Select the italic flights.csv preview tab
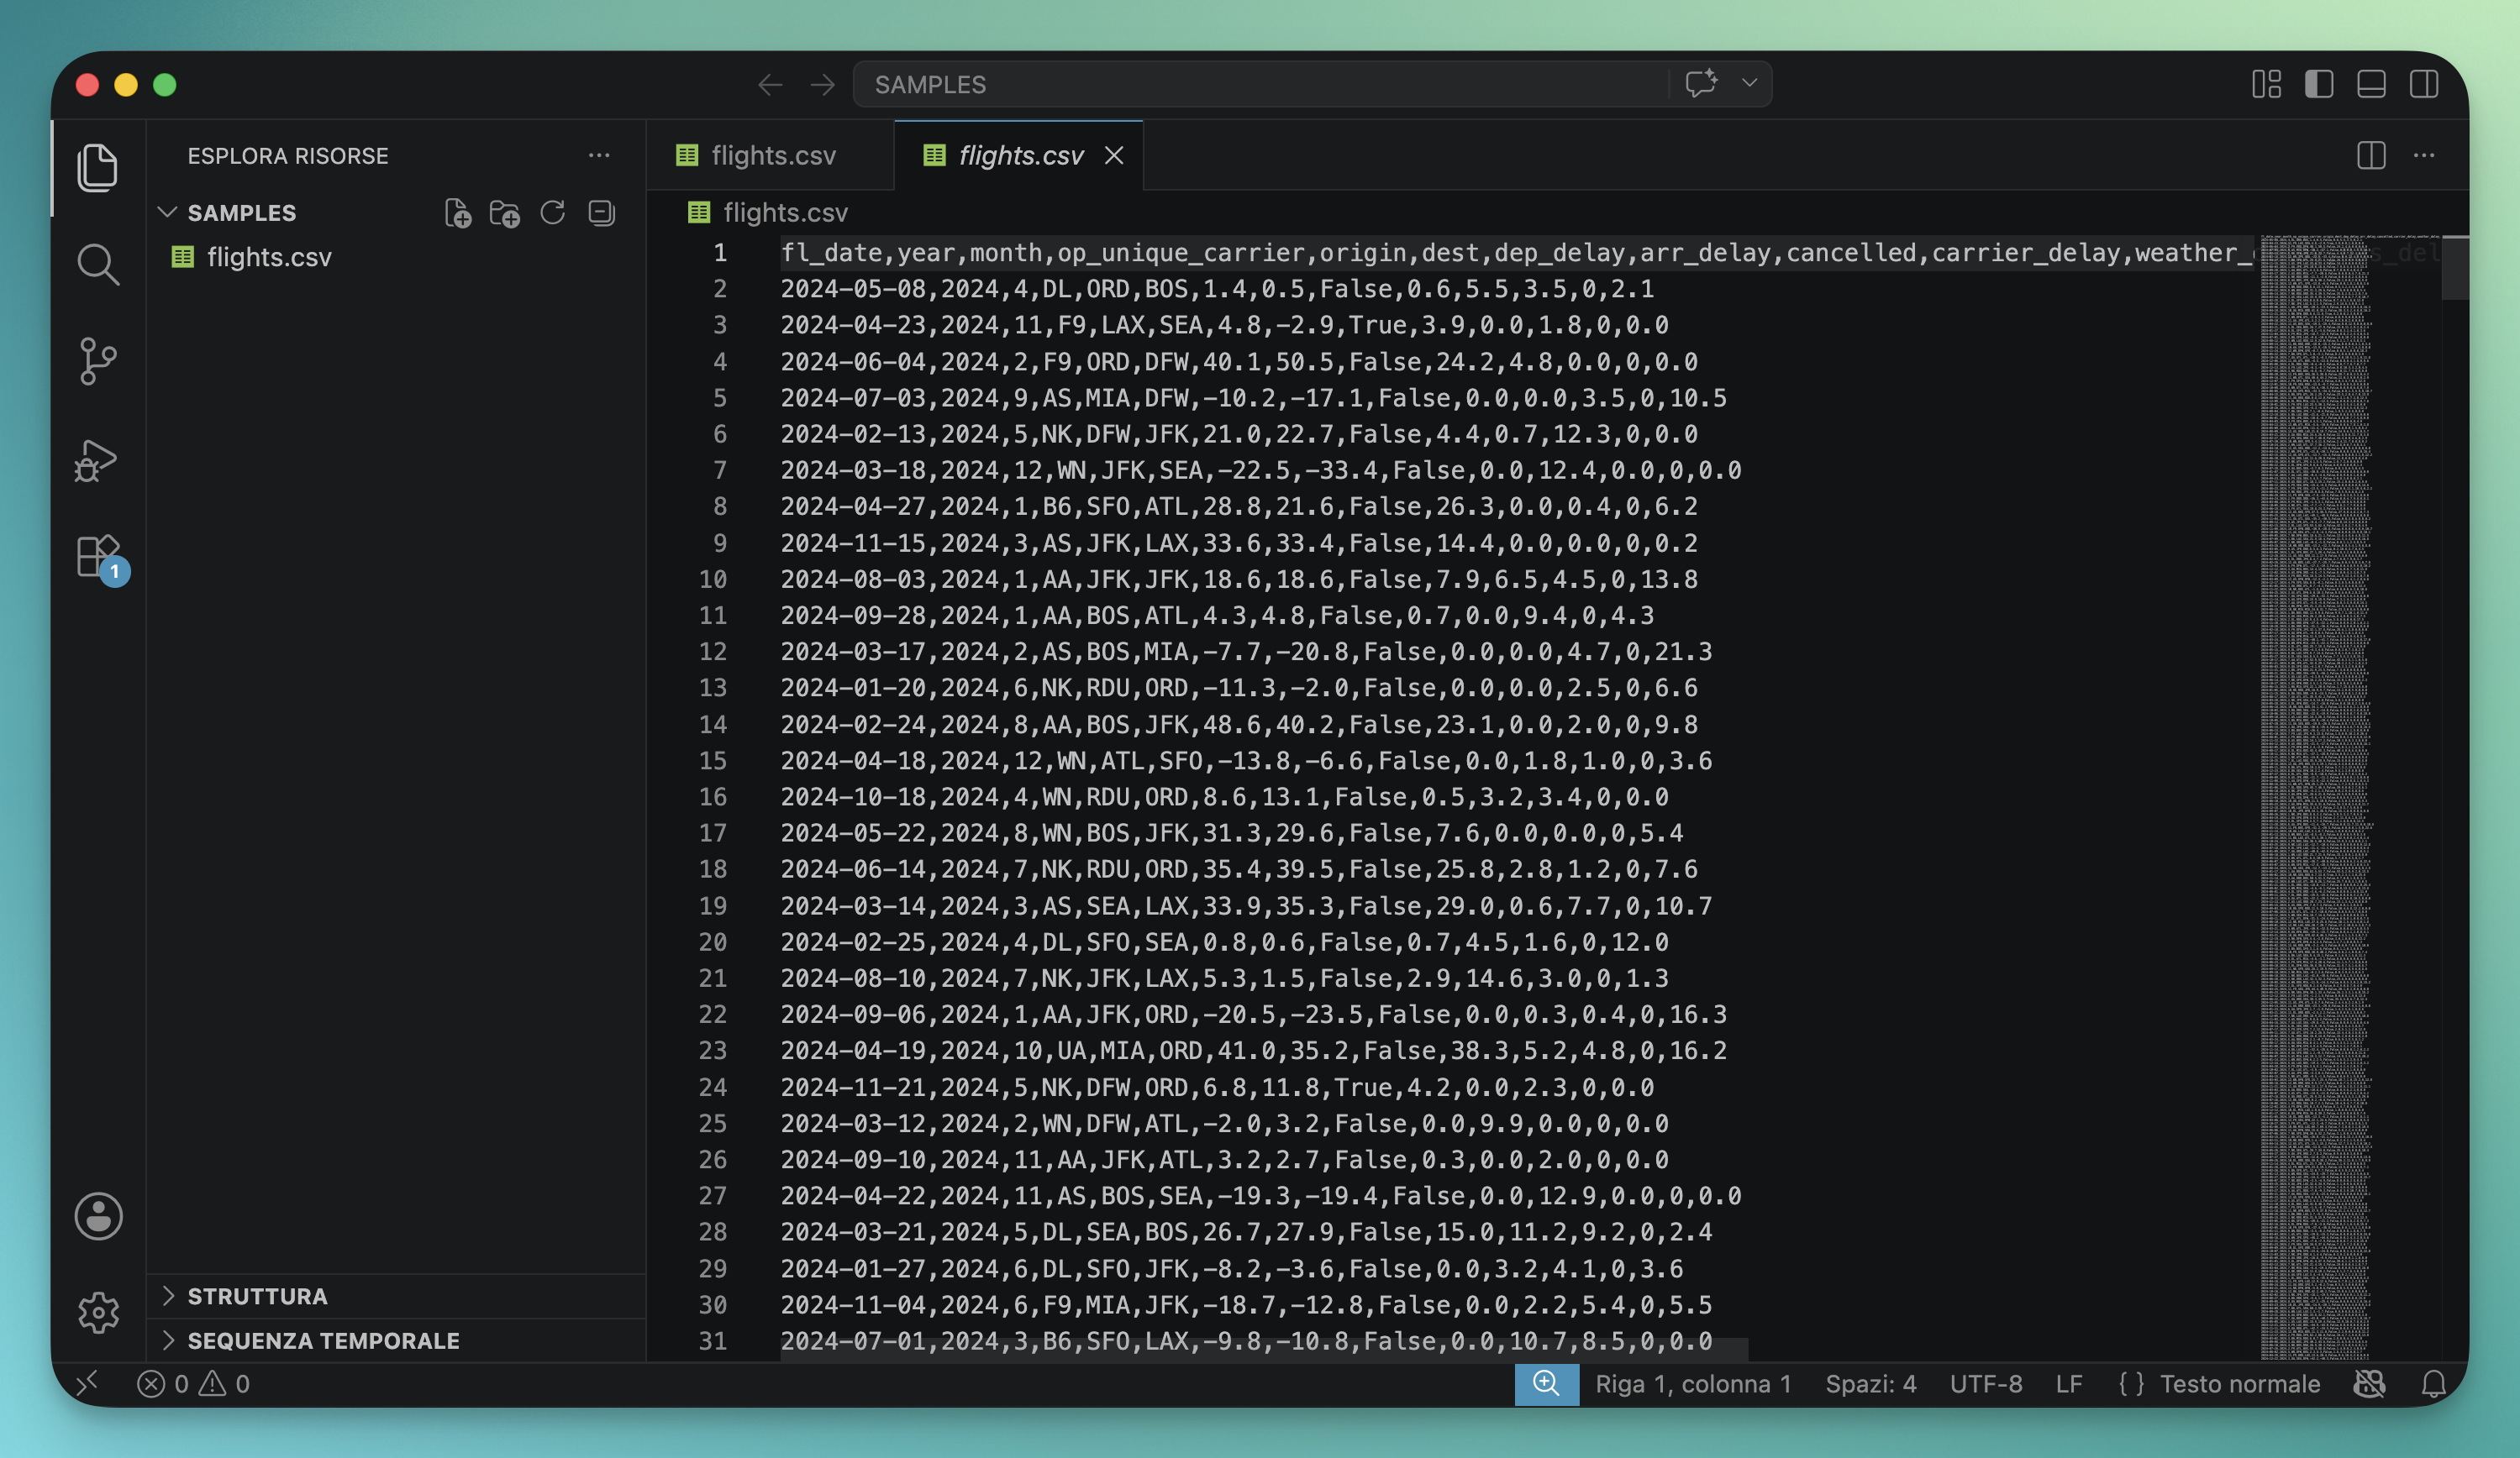Screen dimensions: 2520x1458 tap(1018, 155)
